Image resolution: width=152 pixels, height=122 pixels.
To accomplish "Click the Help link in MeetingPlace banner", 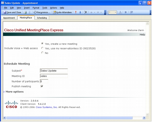I will (x=142, y=34).
